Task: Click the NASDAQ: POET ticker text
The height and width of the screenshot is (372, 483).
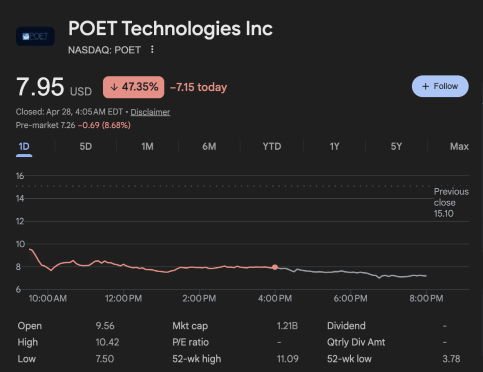Action: point(104,50)
